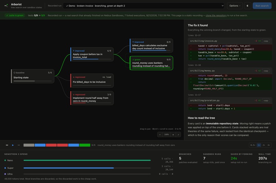
Task: Set playback speed to 1x
Action: coord(259,145)
